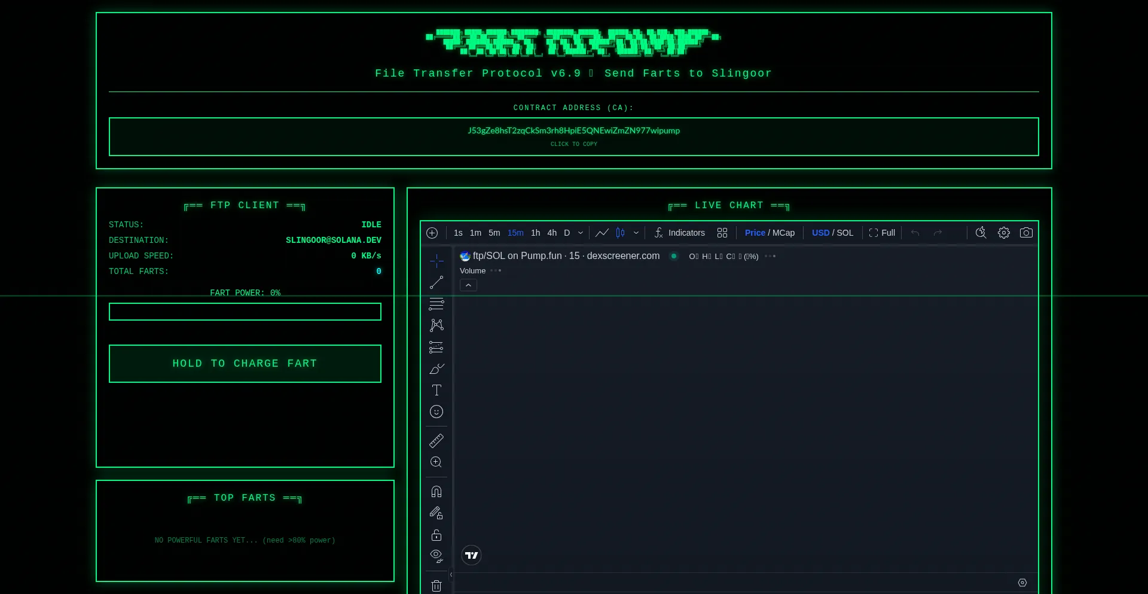Viewport: 1148px width, 594px height.
Task: Switch to the 5m timeframe
Action: click(x=494, y=233)
